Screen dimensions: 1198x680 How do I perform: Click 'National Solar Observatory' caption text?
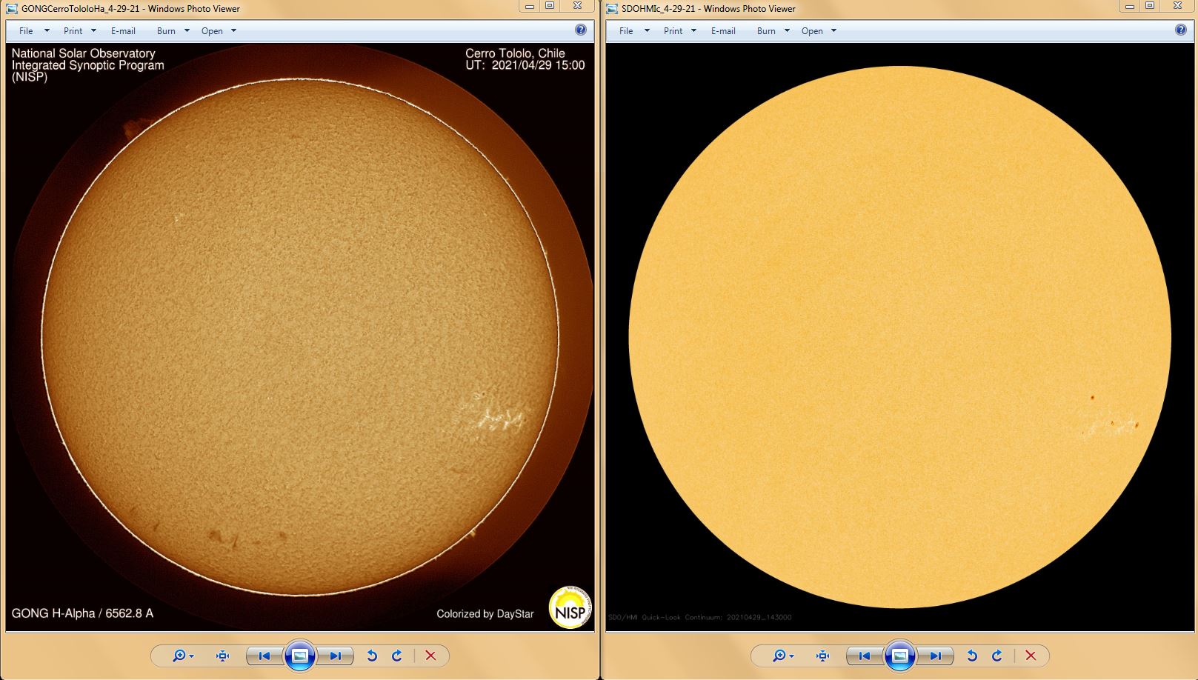click(x=84, y=53)
